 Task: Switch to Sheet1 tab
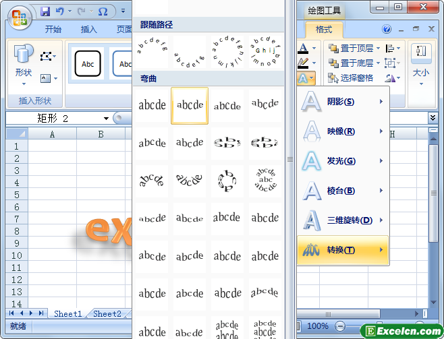(68, 313)
